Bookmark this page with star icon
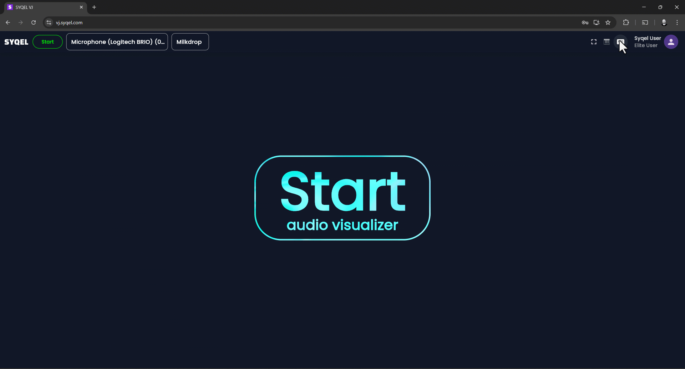 point(608,22)
